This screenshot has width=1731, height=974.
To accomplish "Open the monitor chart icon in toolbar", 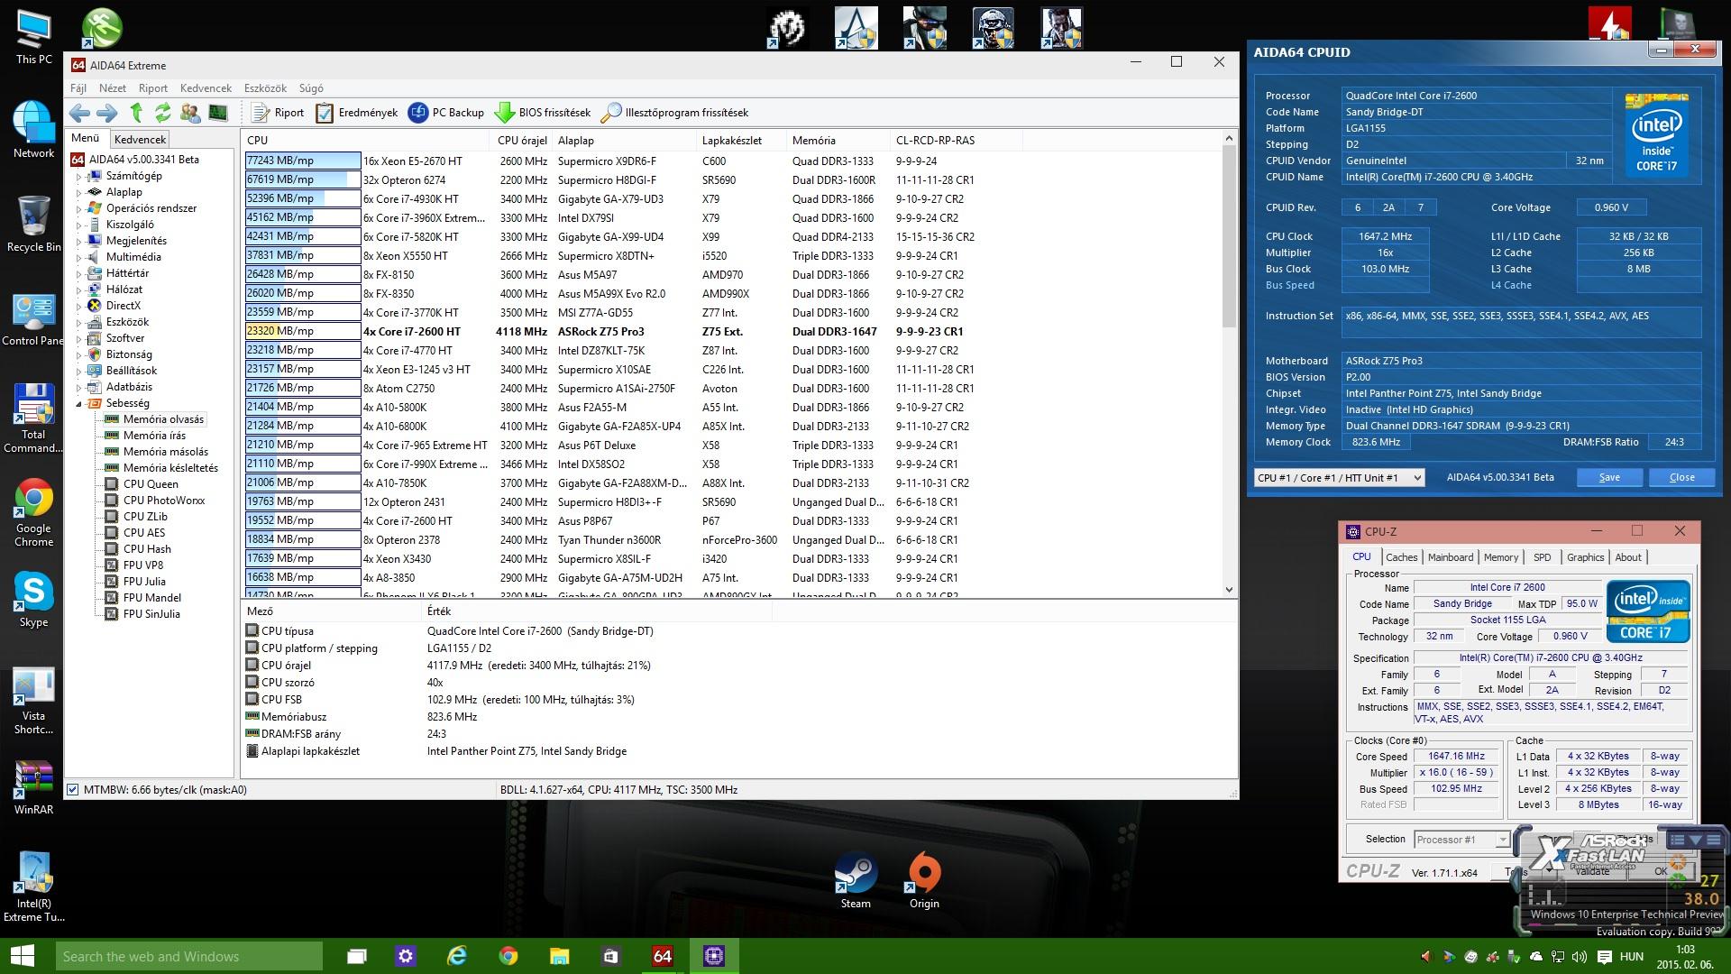I will click(217, 113).
